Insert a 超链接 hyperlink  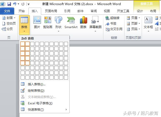(x=112, y=18)
